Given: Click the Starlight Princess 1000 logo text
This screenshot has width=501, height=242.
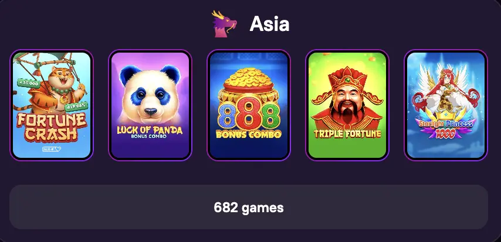Looking at the screenshot, I should 445,128.
